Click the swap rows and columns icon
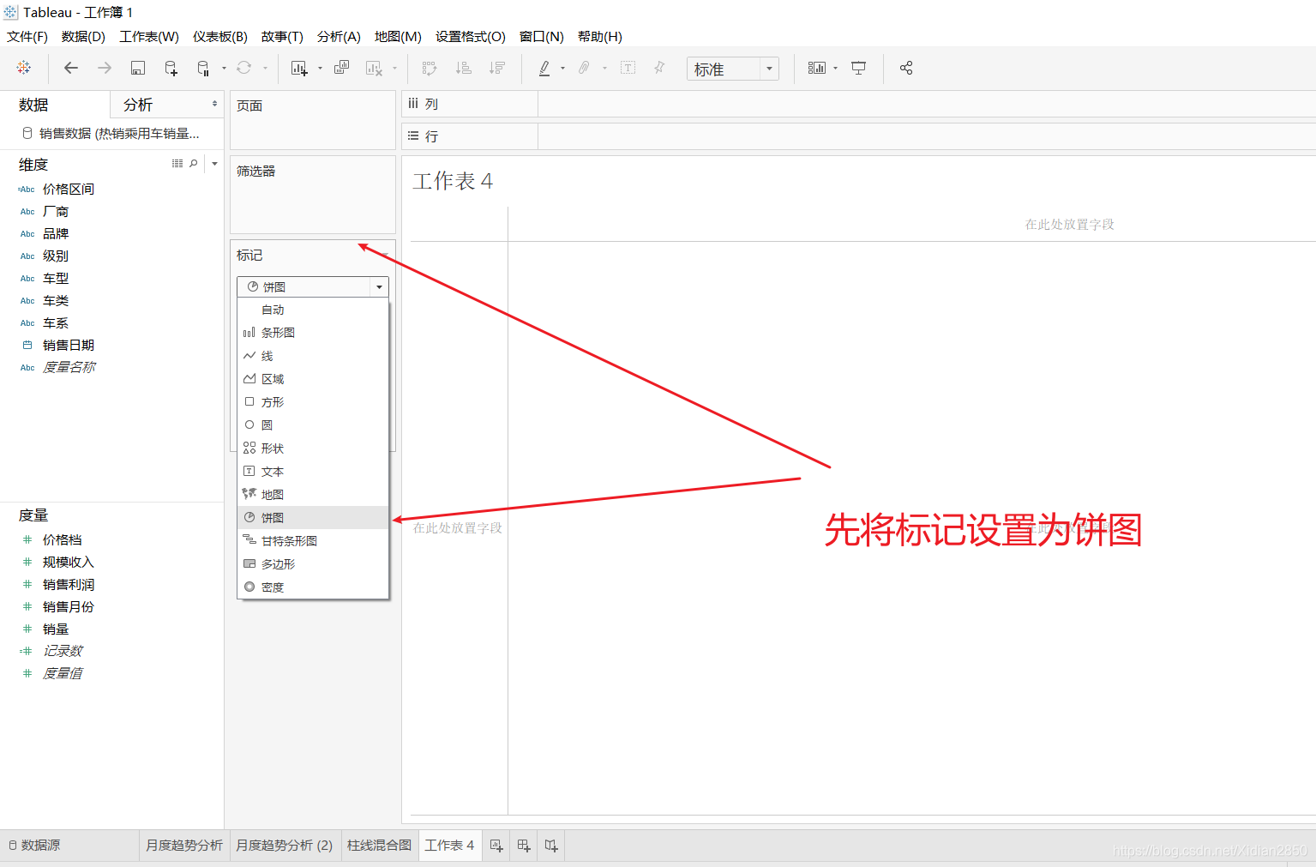1316x867 pixels. 430,68
